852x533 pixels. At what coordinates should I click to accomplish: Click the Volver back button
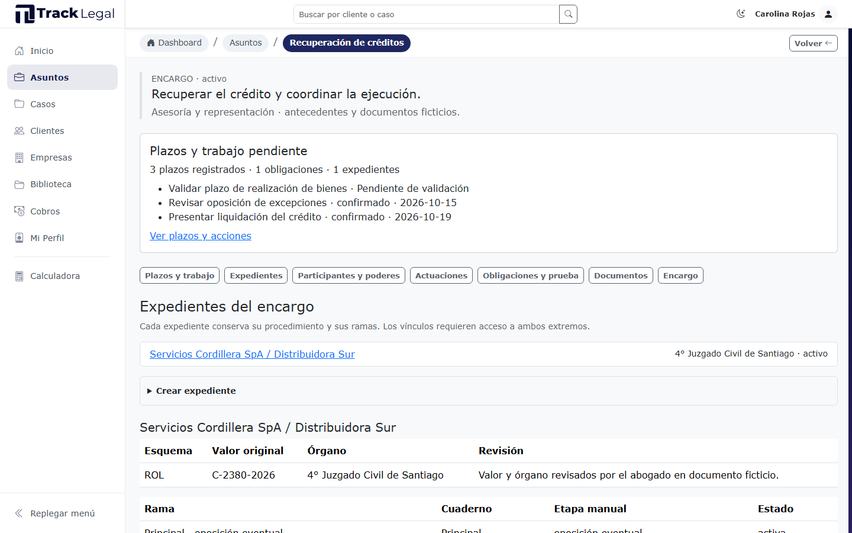pos(813,43)
